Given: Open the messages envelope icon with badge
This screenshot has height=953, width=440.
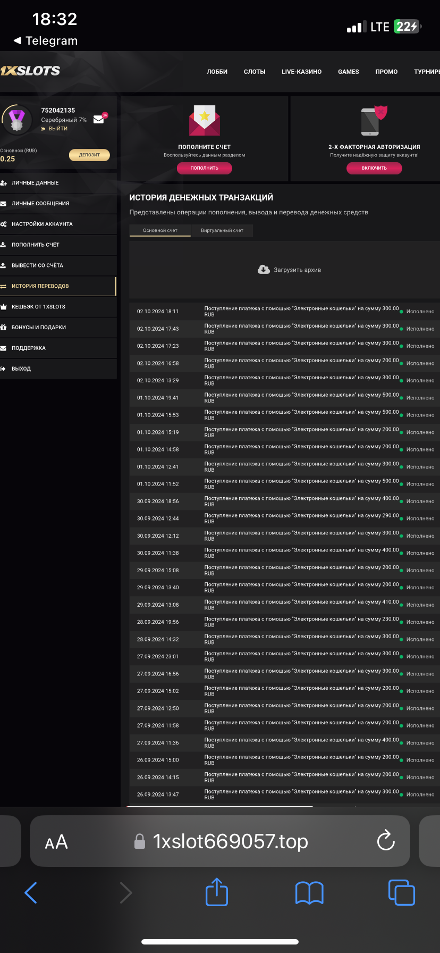Looking at the screenshot, I should (99, 119).
